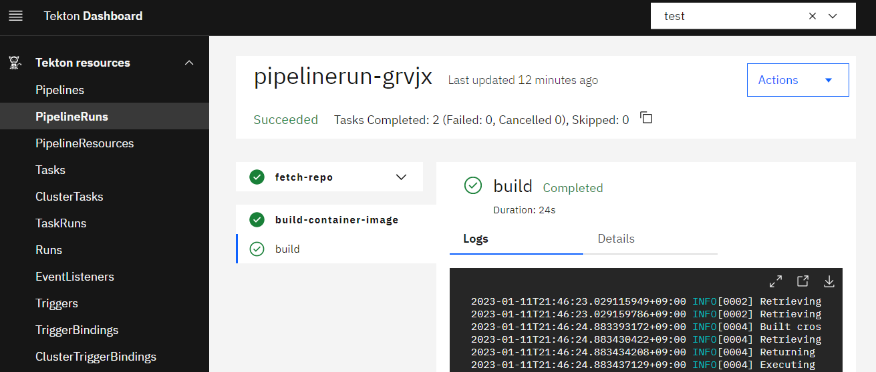Screen dimensions: 876x372
Task: Click the pipelinerun-grvjx heading
Action: pos(343,78)
